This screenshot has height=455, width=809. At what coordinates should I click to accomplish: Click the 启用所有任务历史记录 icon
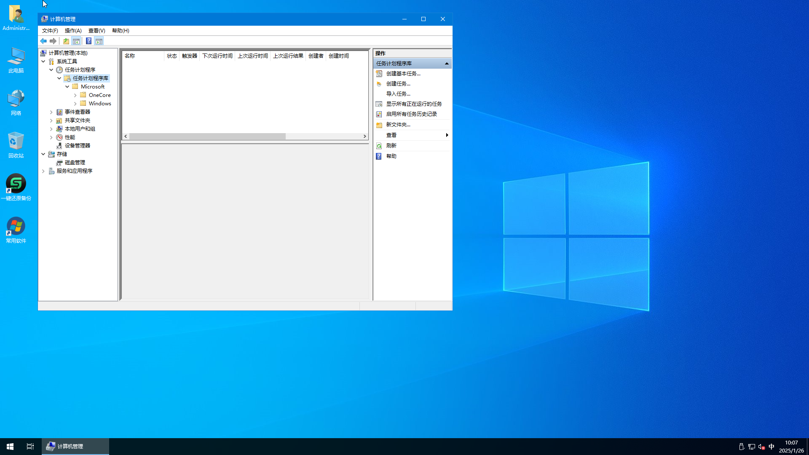379,114
